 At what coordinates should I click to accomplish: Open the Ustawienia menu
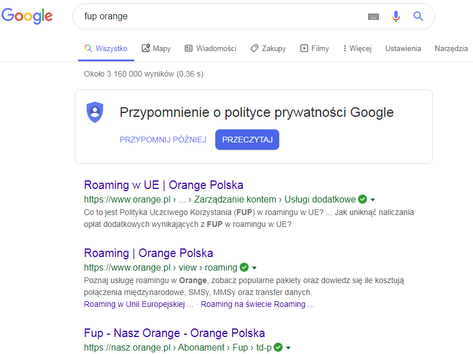[x=403, y=49]
